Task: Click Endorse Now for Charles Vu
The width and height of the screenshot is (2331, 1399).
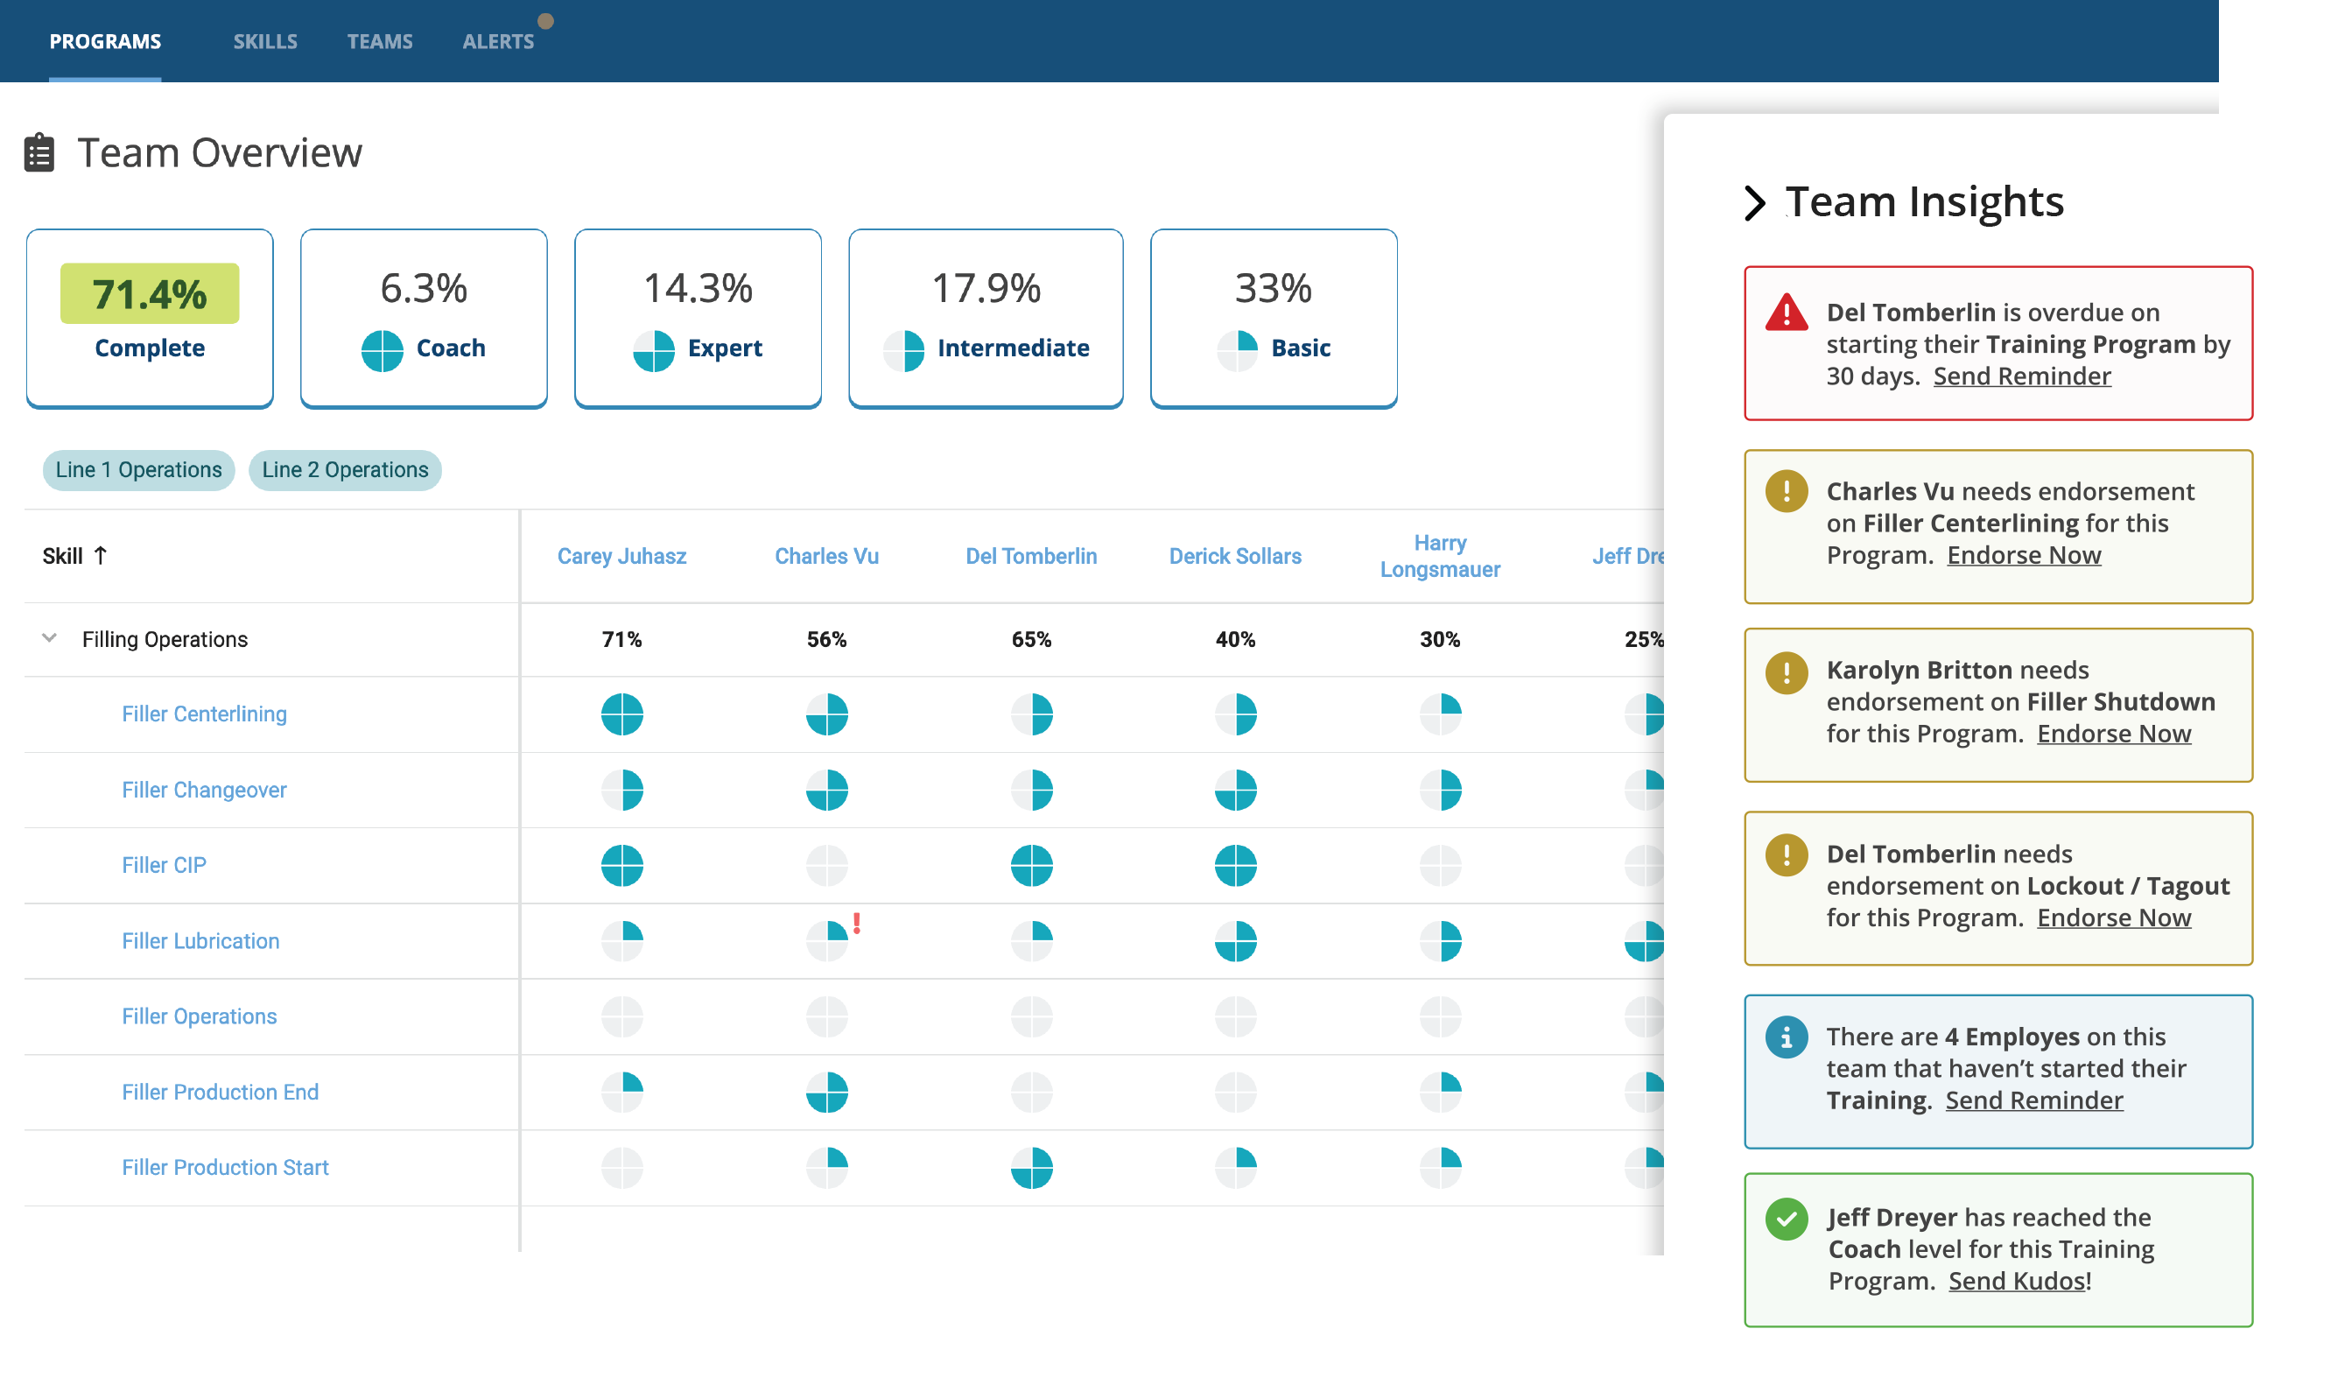Action: pos(2023,554)
